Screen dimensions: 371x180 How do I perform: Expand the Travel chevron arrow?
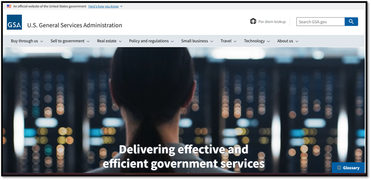point(235,41)
